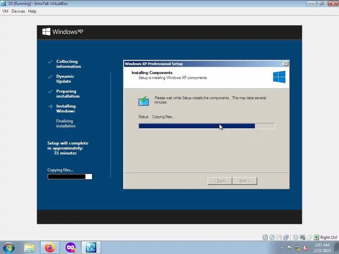Open the VM menu
The height and width of the screenshot is (254, 339).
pos(5,11)
